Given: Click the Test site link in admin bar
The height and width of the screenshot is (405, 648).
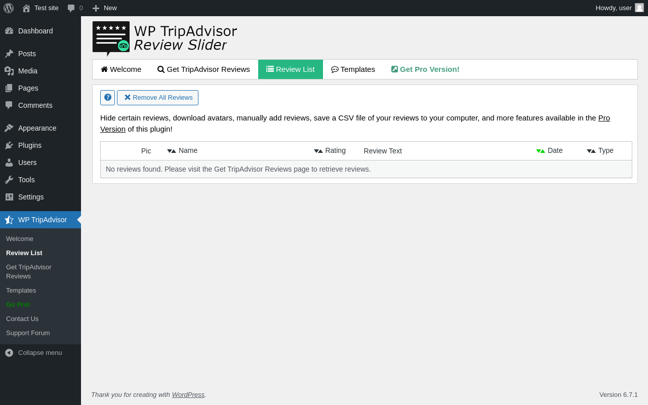Looking at the screenshot, I should click(x=47, y=8).
